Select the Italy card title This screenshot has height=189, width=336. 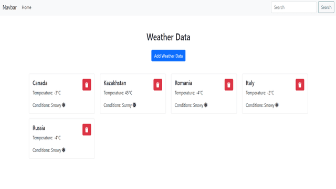pyautogui.click(x=250, y=83)
